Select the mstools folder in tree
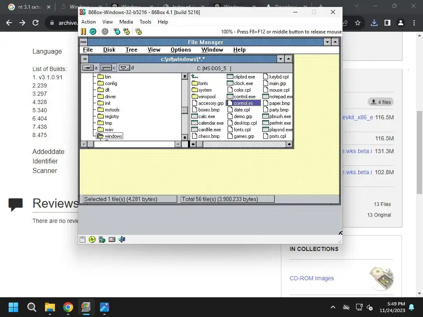 [109, 110]
